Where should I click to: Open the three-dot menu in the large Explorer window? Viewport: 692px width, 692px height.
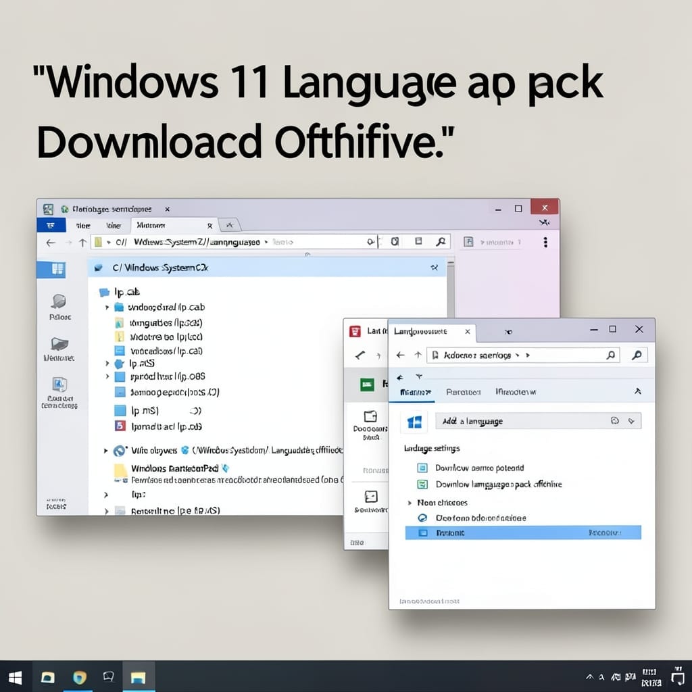[x=545, y=242]
